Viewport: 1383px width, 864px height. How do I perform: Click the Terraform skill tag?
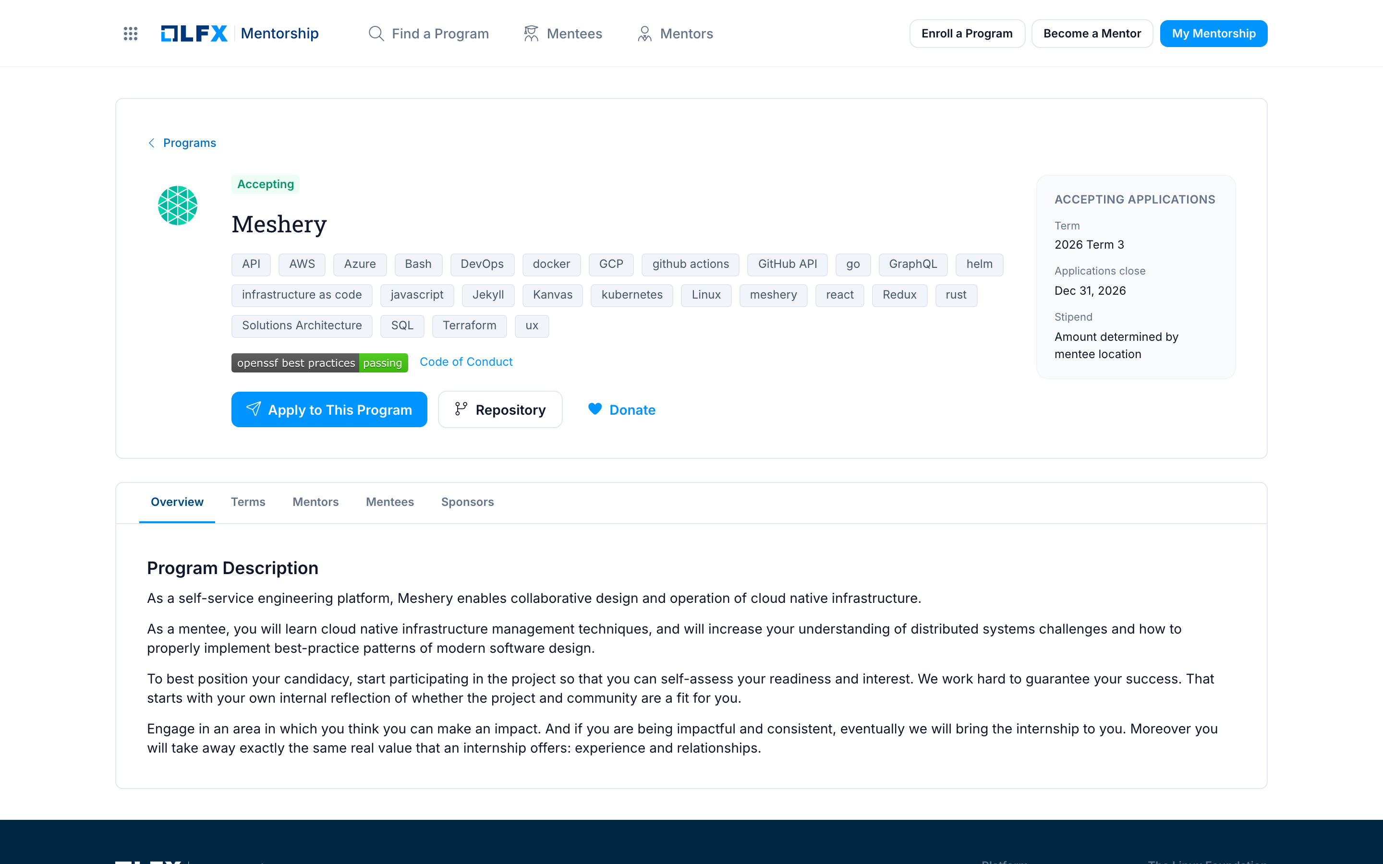click(x=469, y=326)
